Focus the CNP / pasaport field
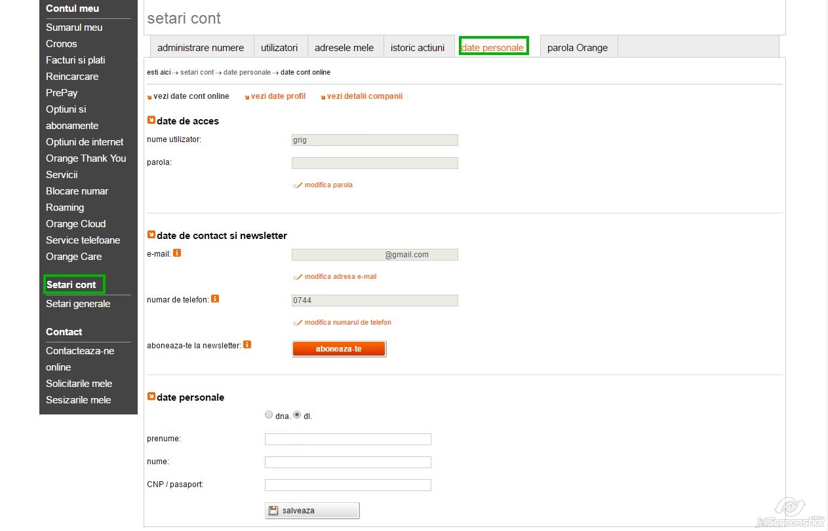 coord(348,485)
